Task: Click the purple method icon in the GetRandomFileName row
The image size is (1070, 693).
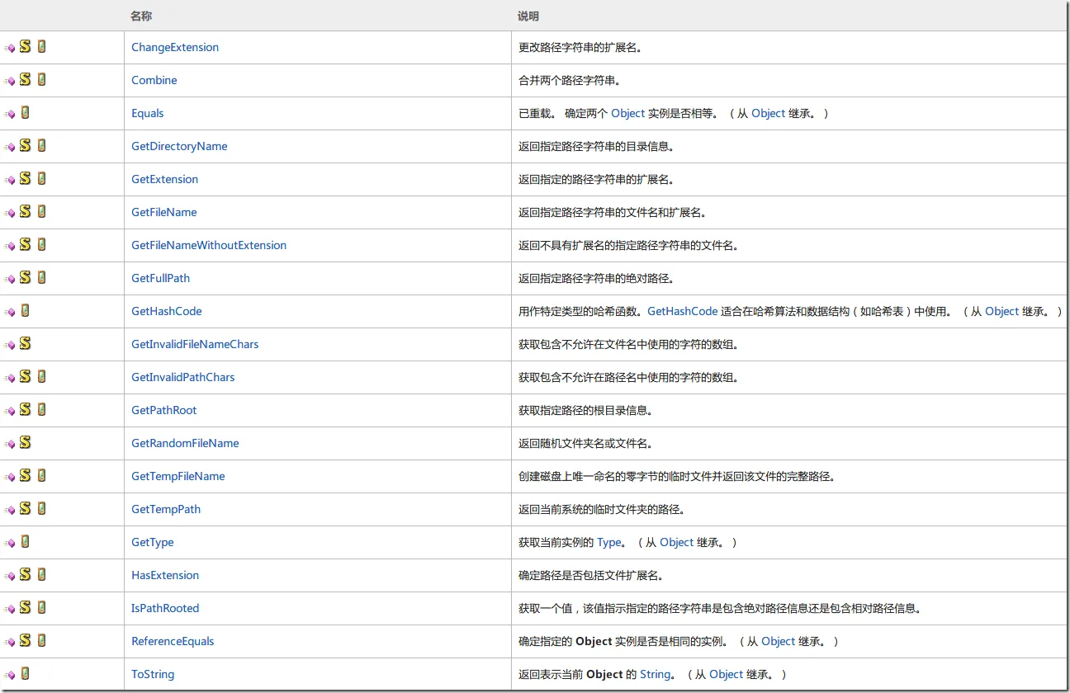Action: tap(10, 445)
